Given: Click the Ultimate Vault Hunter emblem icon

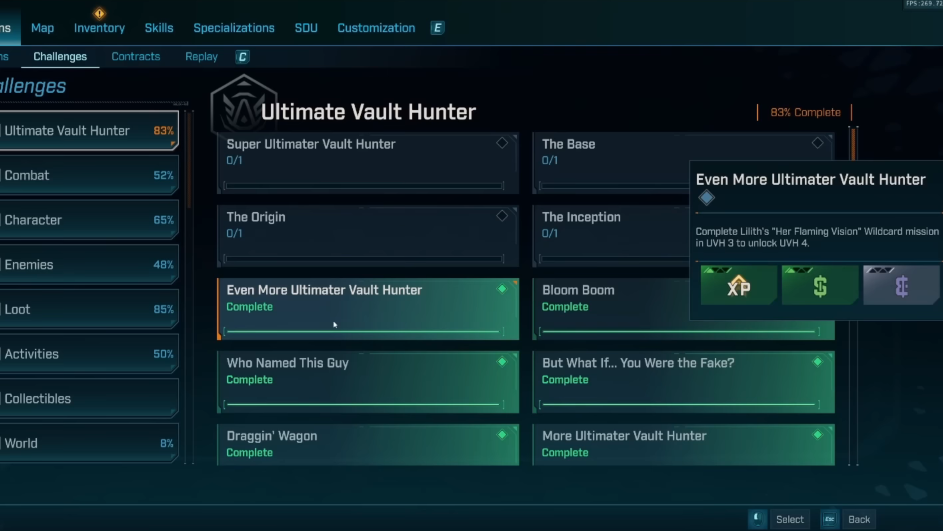Looking at the screenshot, I should (243, 106).
